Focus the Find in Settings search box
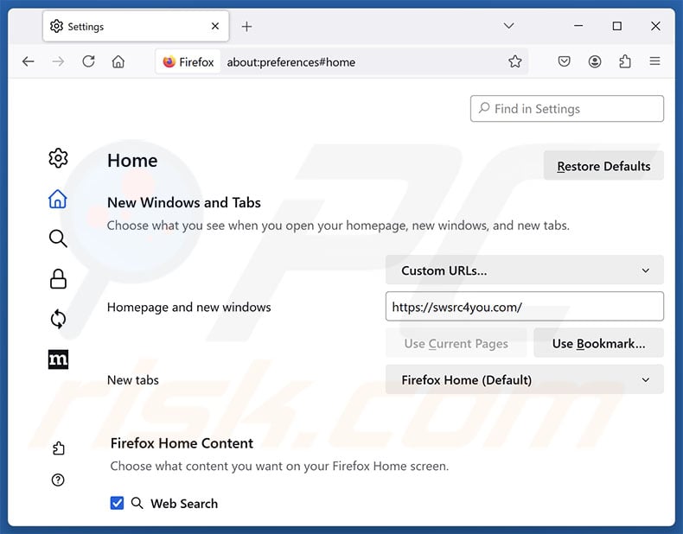Image resolution: width=683 pixels, height=534 pixels. (566, 108)
